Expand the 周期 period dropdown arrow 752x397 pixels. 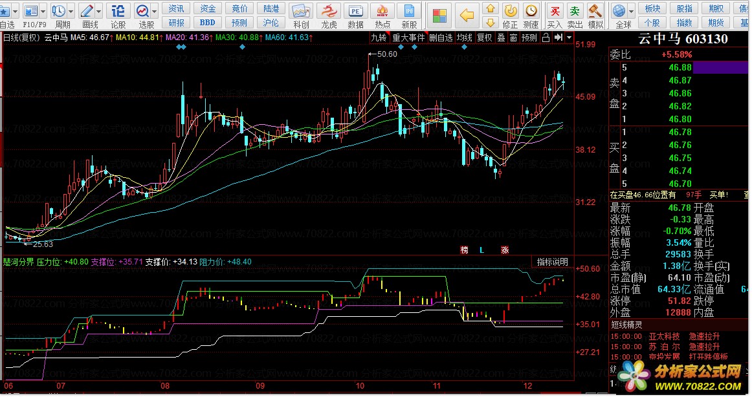[71, 11]
